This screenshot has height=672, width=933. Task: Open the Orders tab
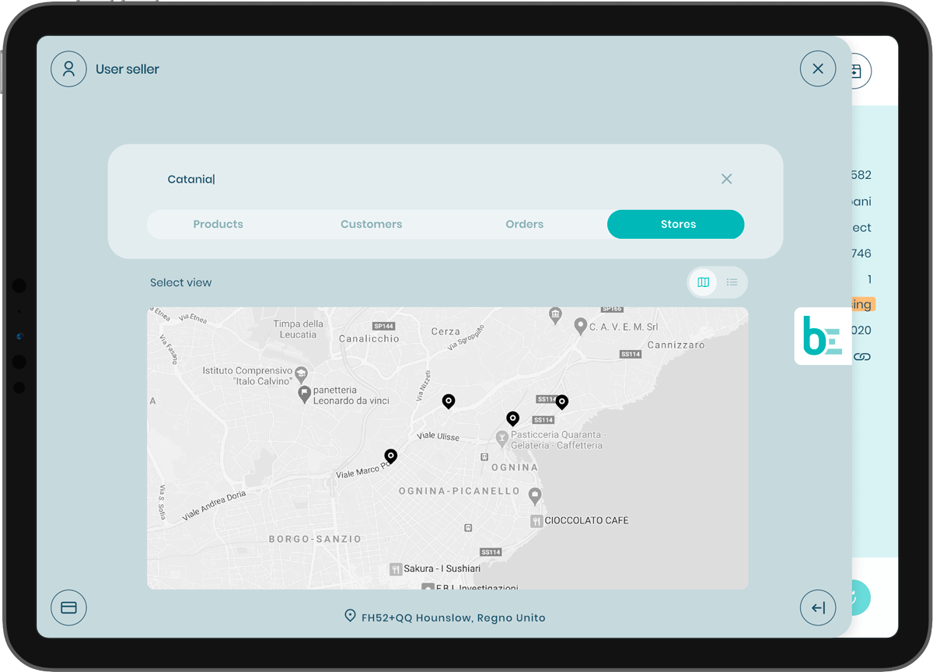click(x=525, y=224)
